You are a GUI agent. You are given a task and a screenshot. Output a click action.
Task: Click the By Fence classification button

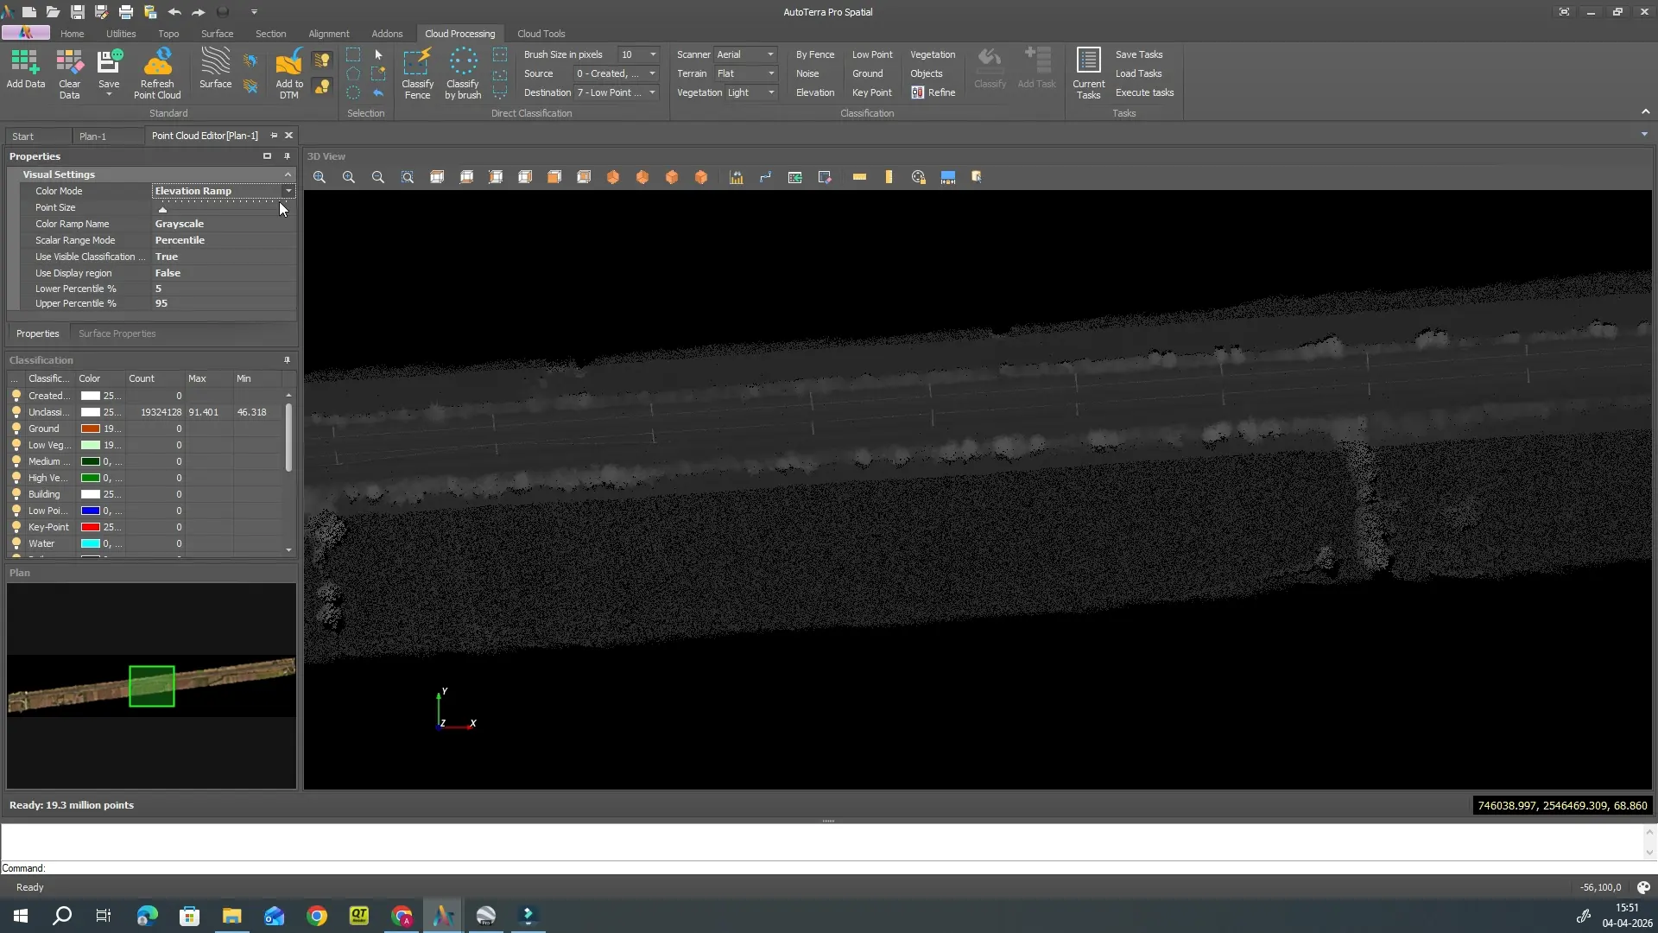point(814,54)
